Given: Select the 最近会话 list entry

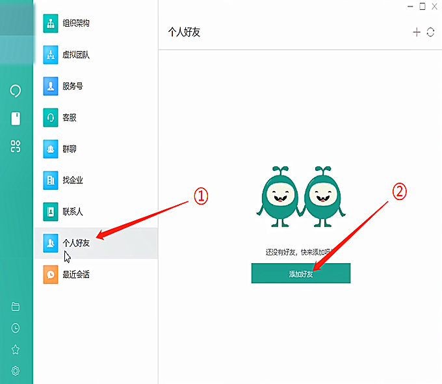Looking at the screenshot, I should point(96,274).
